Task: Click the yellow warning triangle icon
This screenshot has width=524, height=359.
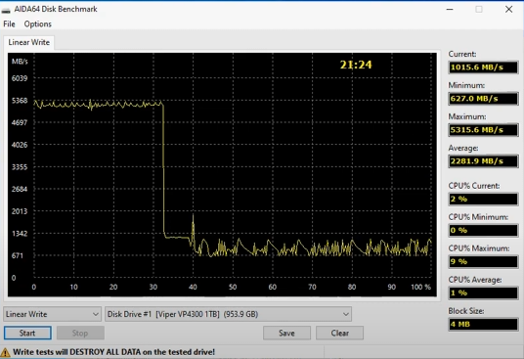Action: coord(5,352)
